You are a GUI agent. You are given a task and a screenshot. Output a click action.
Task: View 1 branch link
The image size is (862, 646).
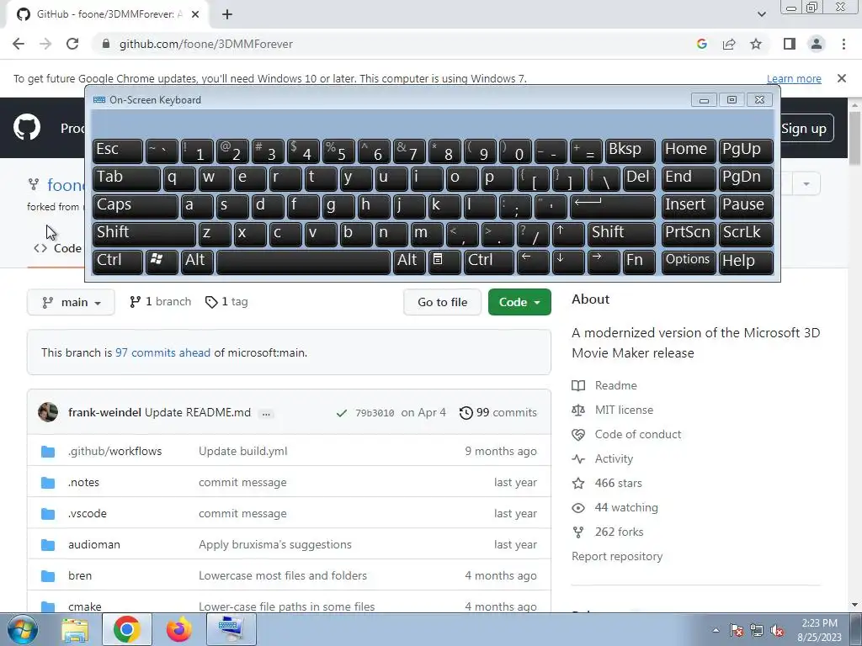160,302
